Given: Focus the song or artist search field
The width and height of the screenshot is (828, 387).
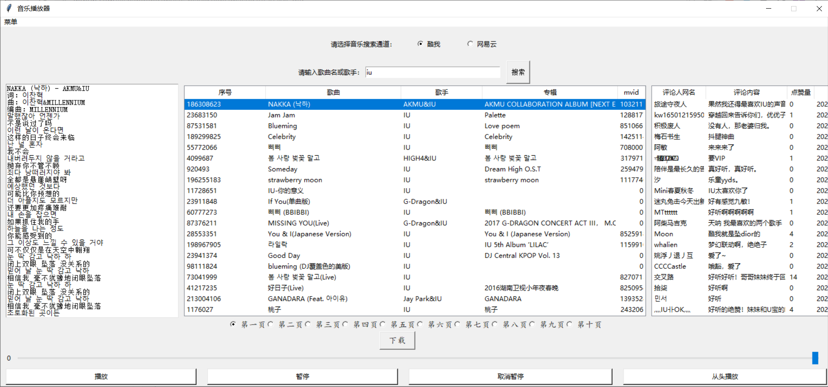Looking at the screenshot, I should (433, 72).
